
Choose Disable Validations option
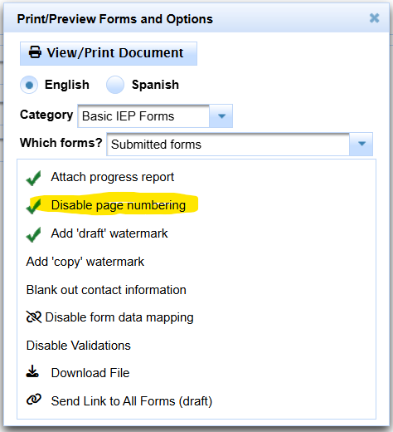(78, 346)
